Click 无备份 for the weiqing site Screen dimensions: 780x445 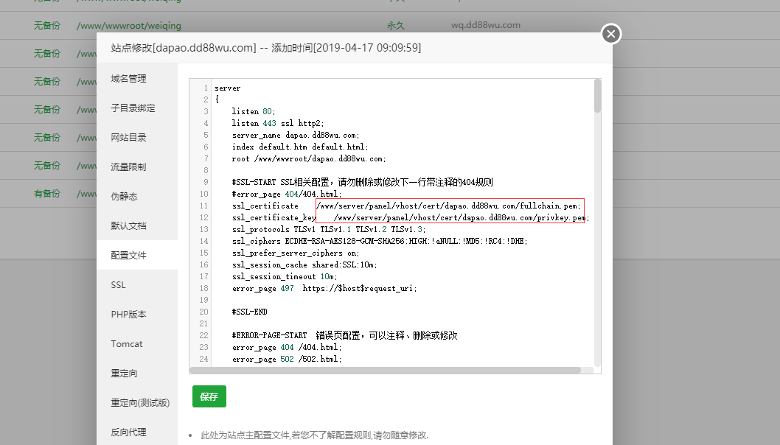coord(46,24)
